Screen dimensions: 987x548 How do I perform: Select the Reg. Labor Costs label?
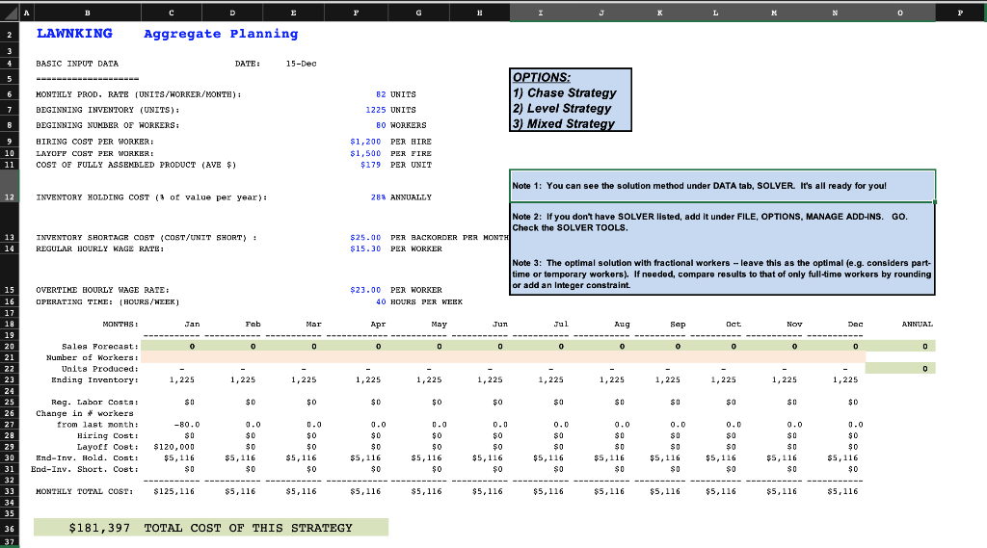click(95, 402)
